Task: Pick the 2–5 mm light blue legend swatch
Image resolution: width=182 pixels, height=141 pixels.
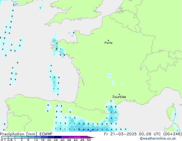Action: 25,137
